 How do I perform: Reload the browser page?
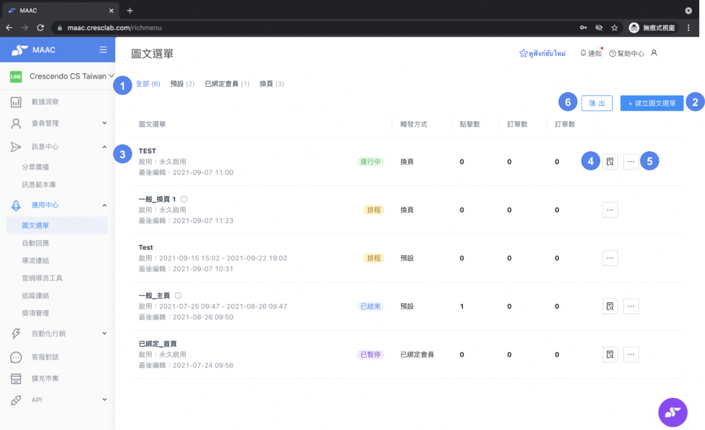(41, 28)
